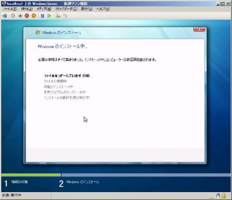The image size is (232, 200).
Task: Close the virtual machine connection window
Action: [228, 4]
